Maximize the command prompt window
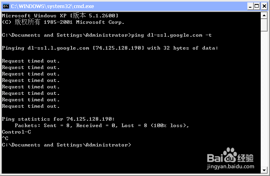This screenshot has height=176, width=270. (x=257, y=6)
